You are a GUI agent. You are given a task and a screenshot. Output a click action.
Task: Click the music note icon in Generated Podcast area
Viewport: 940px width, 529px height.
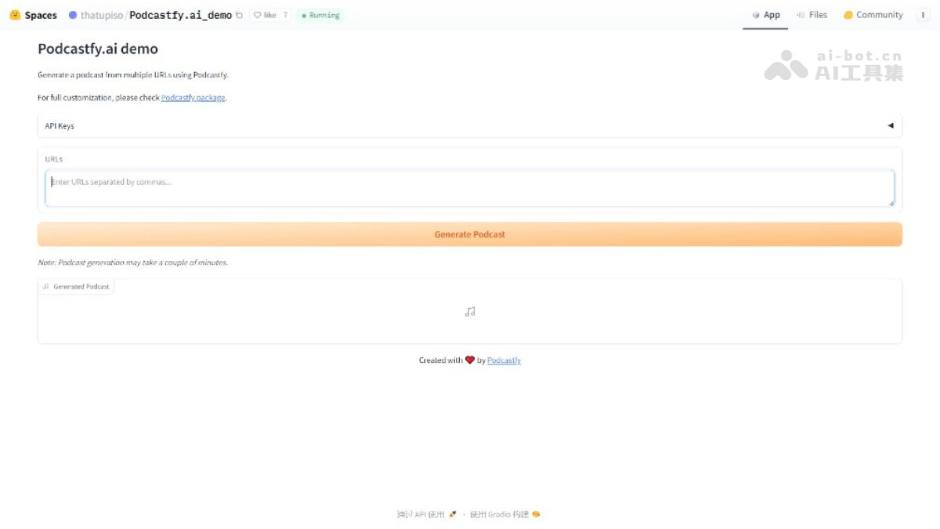[470, 312]
